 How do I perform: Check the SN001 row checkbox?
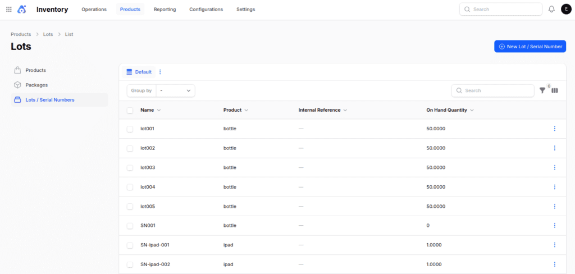coord(130,226)
